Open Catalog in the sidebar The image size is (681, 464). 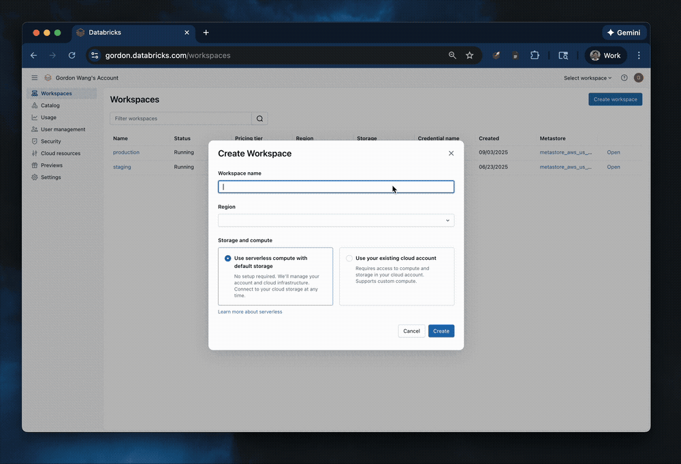(x=62, y=105)
